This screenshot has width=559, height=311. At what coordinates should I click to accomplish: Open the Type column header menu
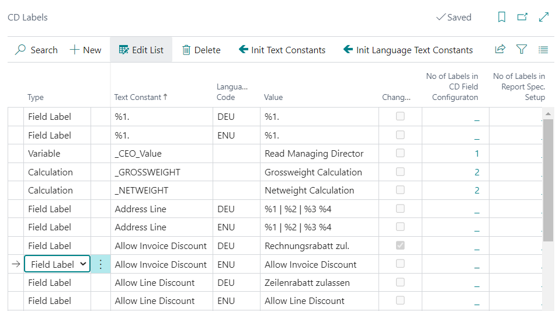36,97
